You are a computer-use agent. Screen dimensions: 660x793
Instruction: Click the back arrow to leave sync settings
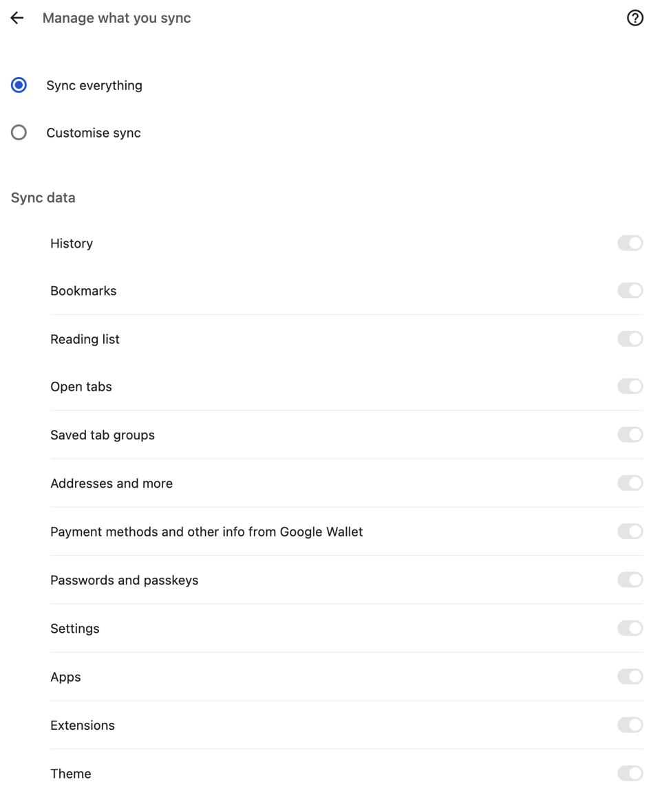pyautogui.click(x=17, y=17)
